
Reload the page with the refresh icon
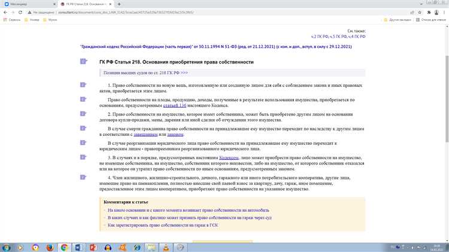tap(20, 13)
